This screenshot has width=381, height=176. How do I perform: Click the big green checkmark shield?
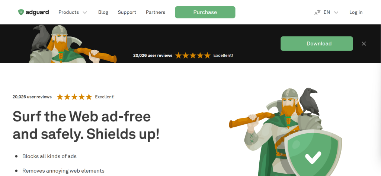313,155
